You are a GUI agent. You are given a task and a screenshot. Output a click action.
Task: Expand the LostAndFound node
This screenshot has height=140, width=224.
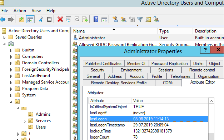point(11,76)
